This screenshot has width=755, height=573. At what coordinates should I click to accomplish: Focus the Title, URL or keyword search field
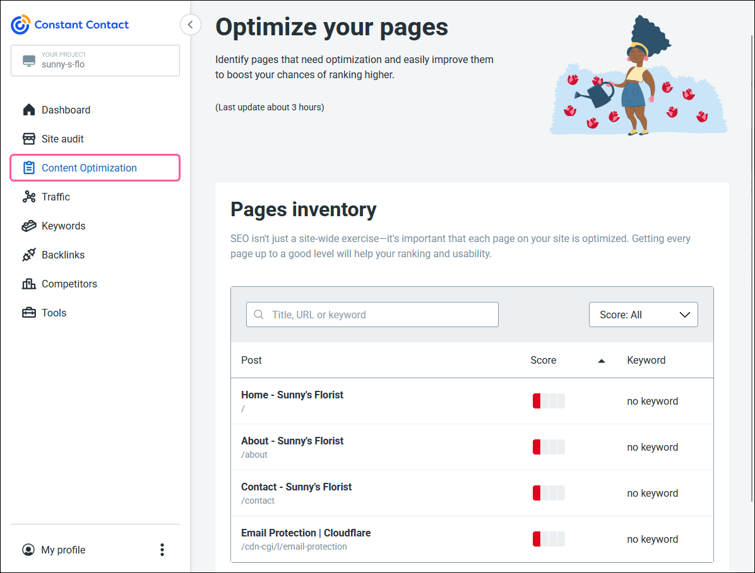tap(372, 315)
